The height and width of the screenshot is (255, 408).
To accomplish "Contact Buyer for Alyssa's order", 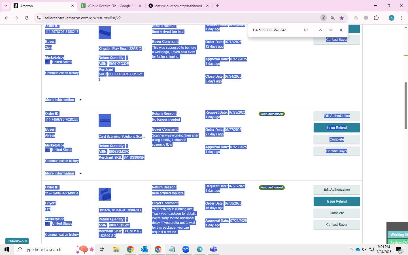I will click(337, 151).
